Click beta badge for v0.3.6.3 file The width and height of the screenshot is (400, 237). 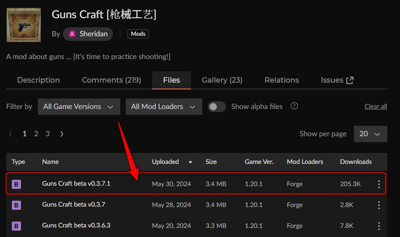pyautogui.click(x=16, y=226)
